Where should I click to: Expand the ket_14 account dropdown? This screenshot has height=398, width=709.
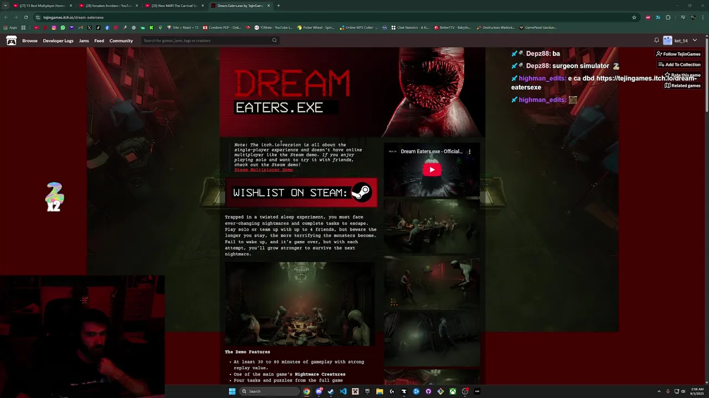[695, 40]
